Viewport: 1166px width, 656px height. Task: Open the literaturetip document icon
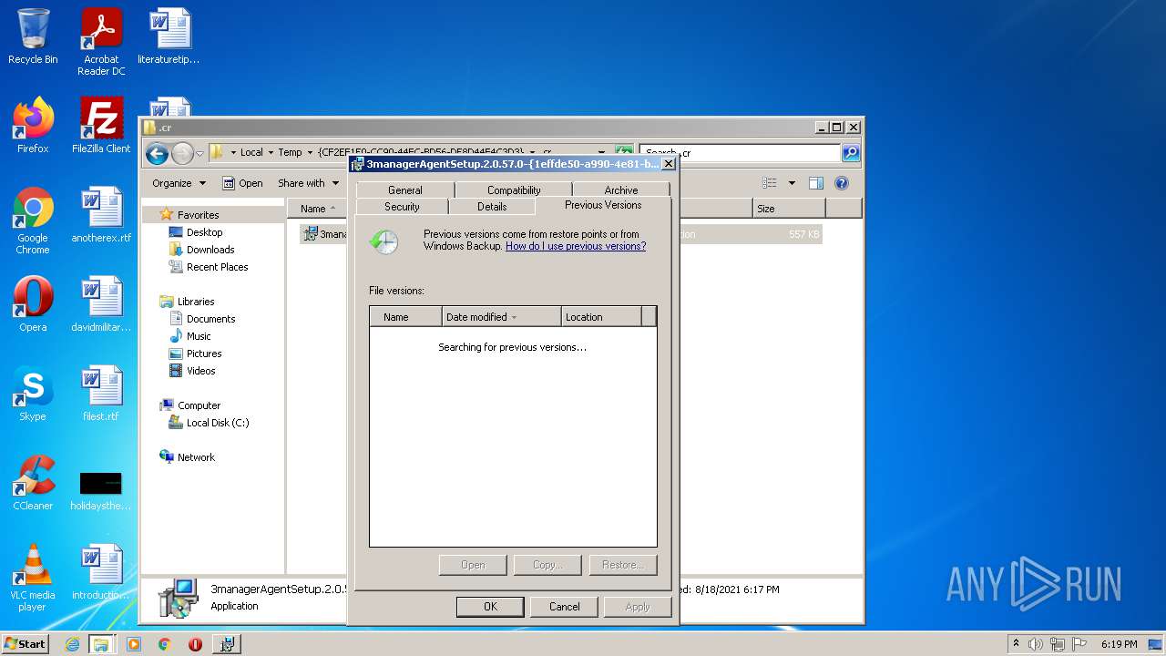(x=169, y=36)
